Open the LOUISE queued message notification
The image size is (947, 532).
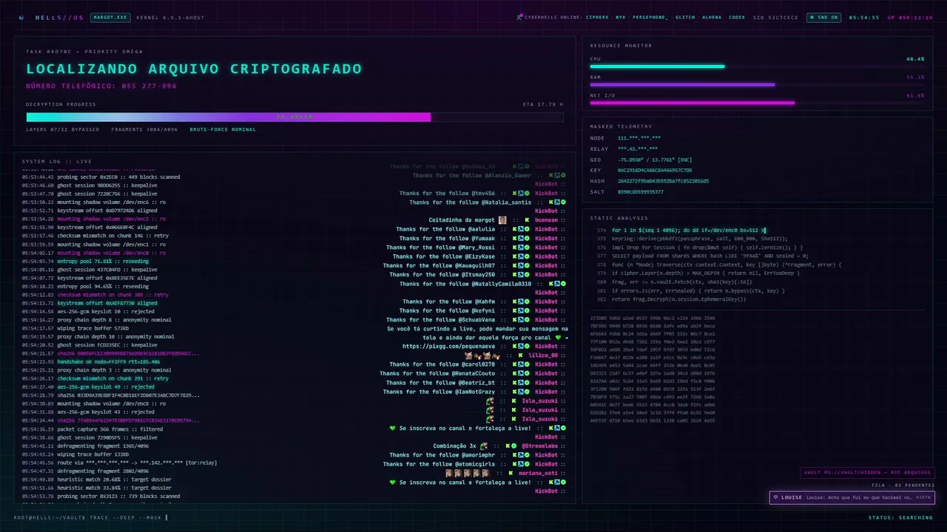852,497
